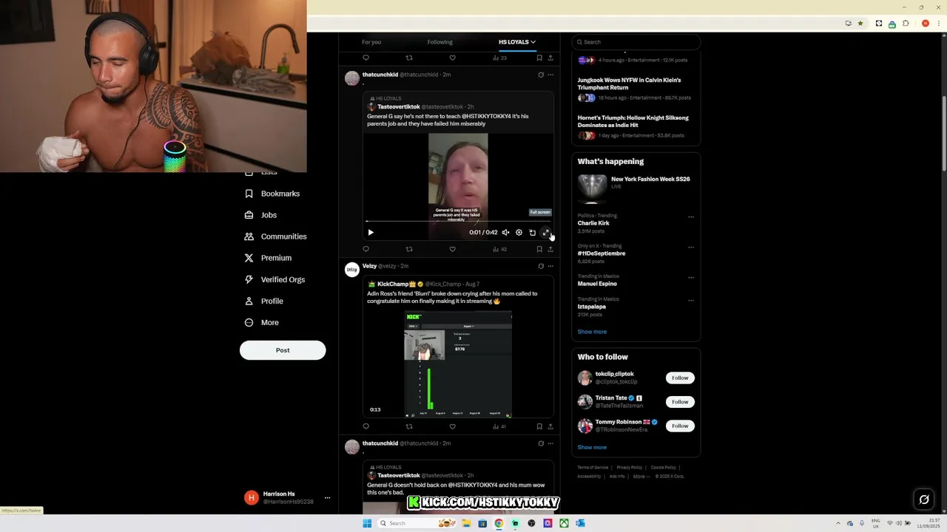Share thatcunchkid's General G post
Viewport: 947px width, 532px height.
point(550,249)
